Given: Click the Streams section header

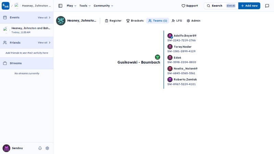Looking at the screenshot, I should point(27,63).
